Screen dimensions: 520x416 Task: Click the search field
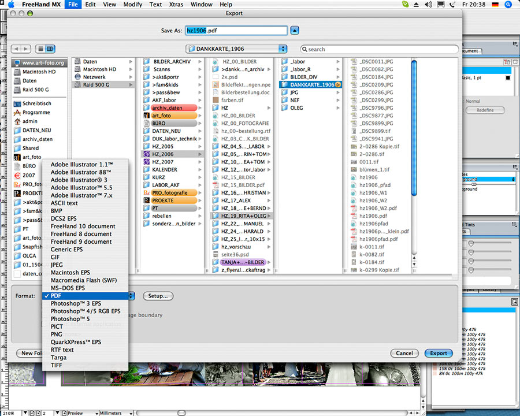pyautogui.click(x=380, y=49)
